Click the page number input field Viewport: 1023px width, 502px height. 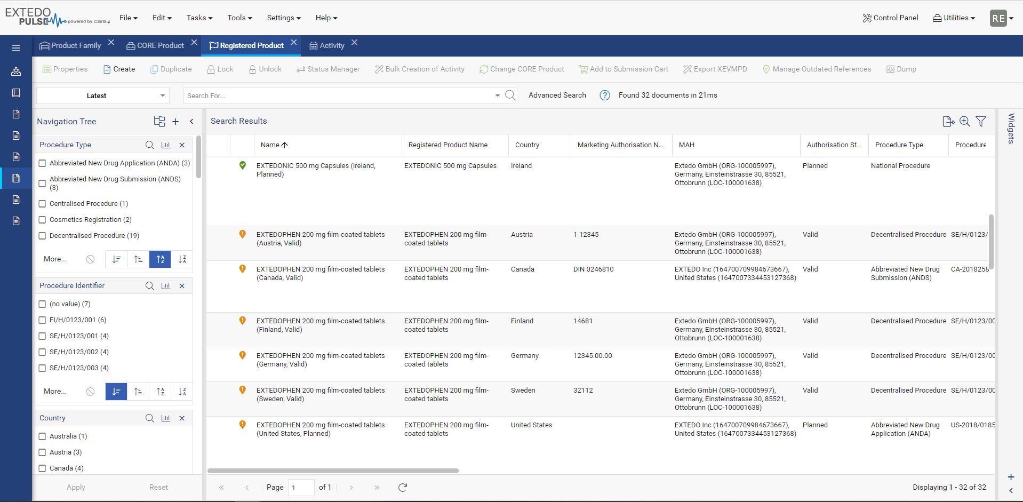pyautogui.click(x=301, y=487)
